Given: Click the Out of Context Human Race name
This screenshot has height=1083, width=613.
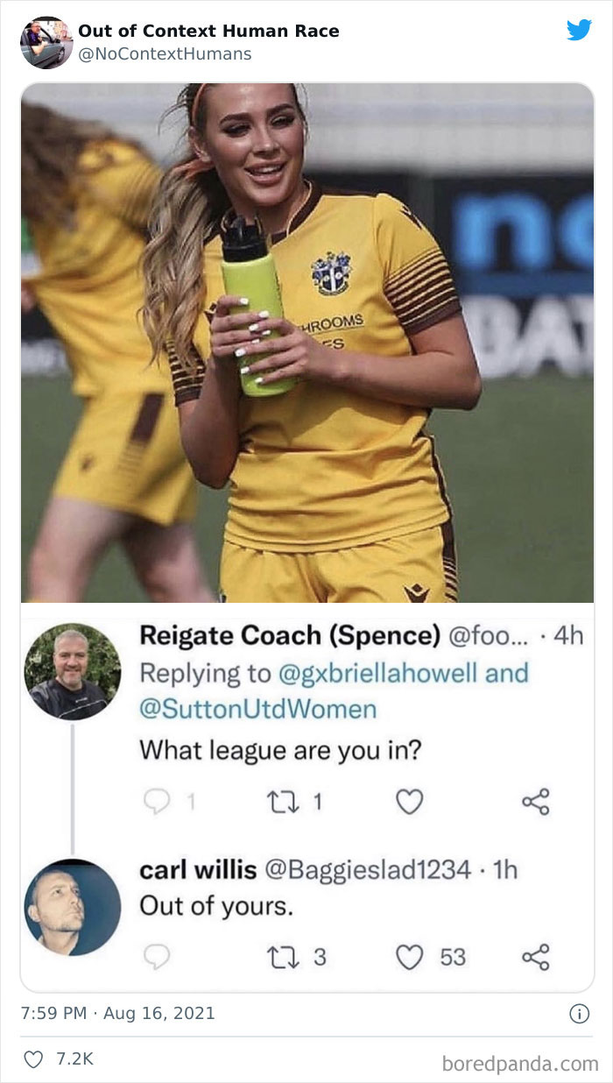Looking at the screenshot, I should 208,32.
